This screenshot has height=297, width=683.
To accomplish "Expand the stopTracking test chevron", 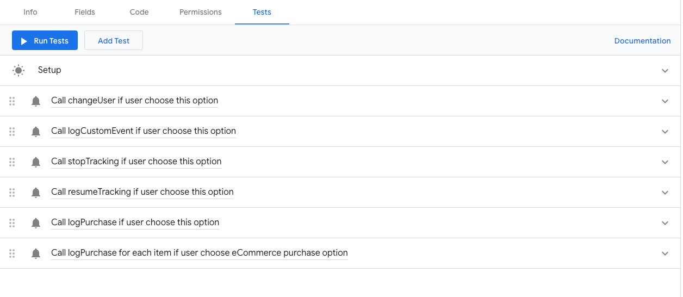I will (665, 162).
